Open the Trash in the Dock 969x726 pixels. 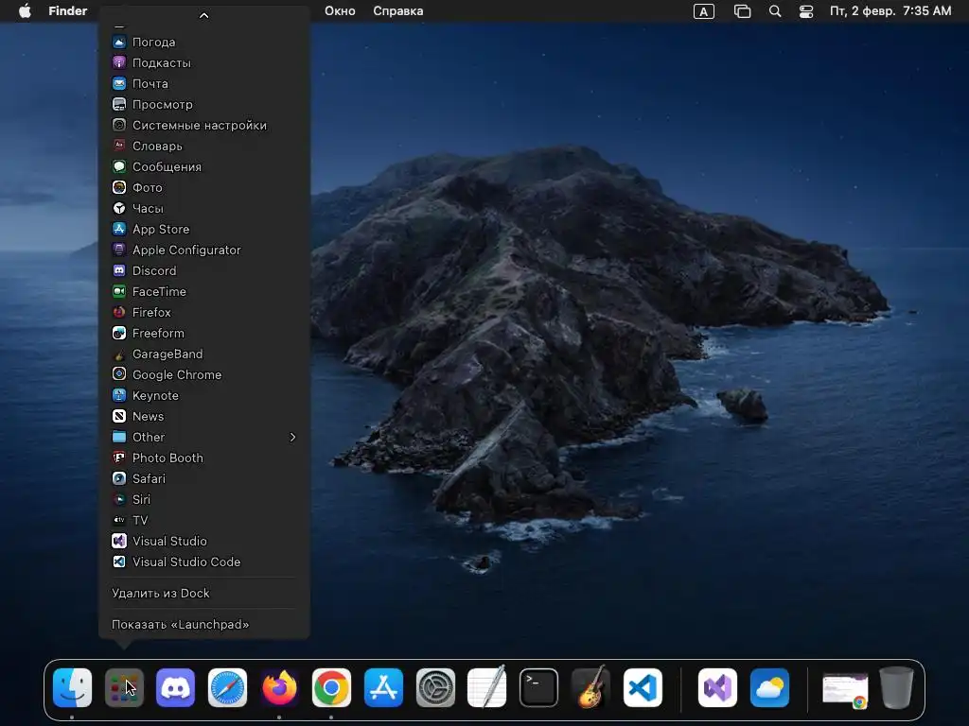[896, 687]
